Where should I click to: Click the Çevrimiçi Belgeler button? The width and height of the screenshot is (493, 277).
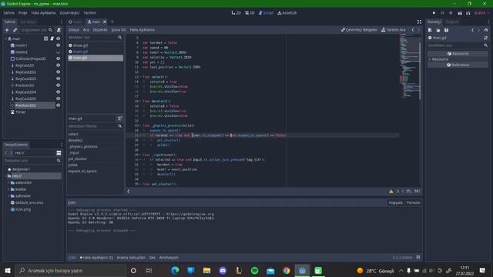359,30
